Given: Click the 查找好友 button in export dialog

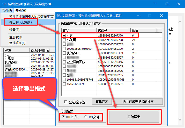Looking at the screenshot, I should [x=102, y=102].
